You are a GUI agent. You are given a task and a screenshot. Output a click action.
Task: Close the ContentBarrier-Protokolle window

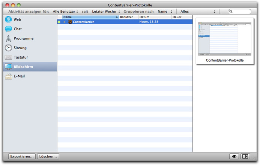point(7,5)
